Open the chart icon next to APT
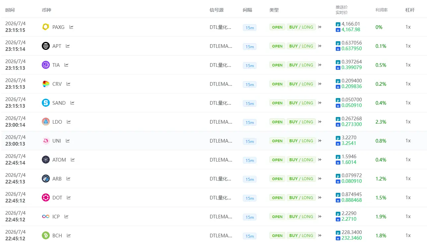427x242 pixels. click(68, 46)
